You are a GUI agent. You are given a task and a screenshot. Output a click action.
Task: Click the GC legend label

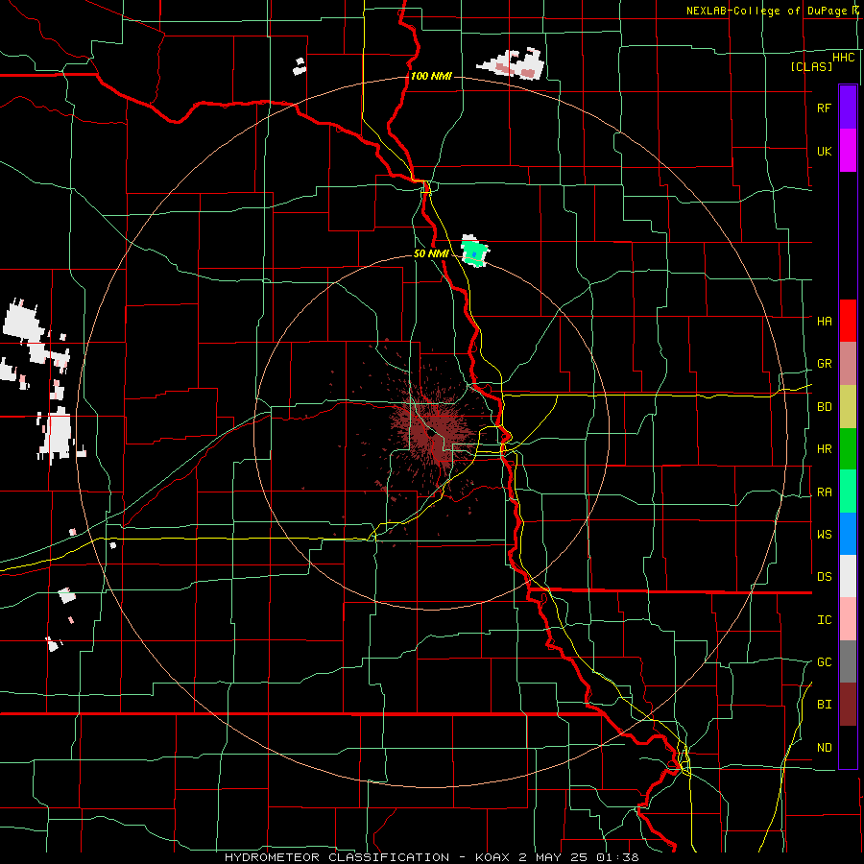[x=824, y=661]
